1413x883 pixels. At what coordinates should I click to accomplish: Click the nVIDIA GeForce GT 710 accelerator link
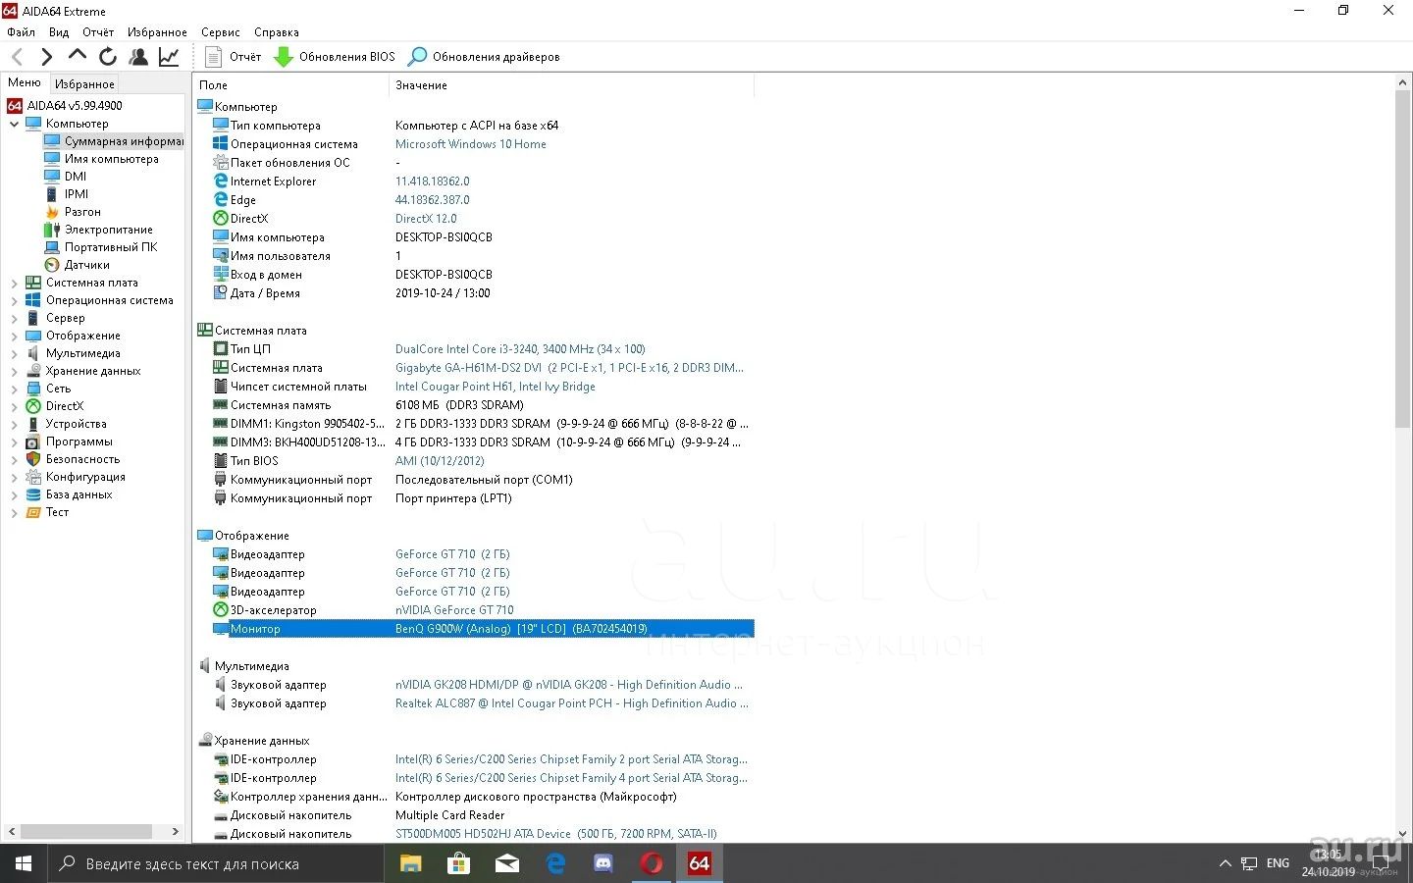(x=454, y=610)
